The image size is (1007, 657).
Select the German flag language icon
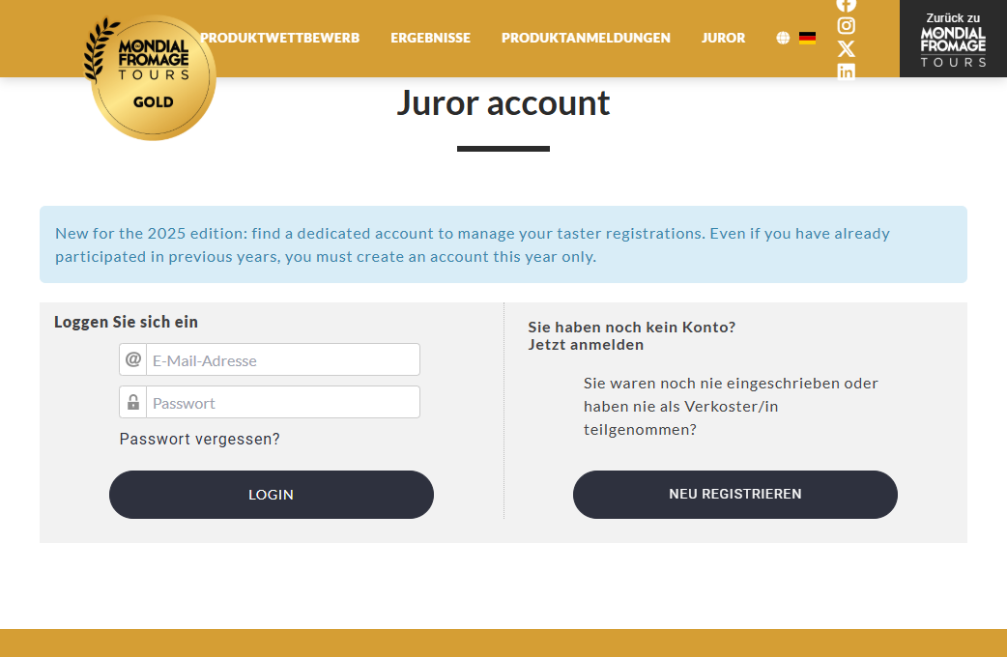point(807,38)
